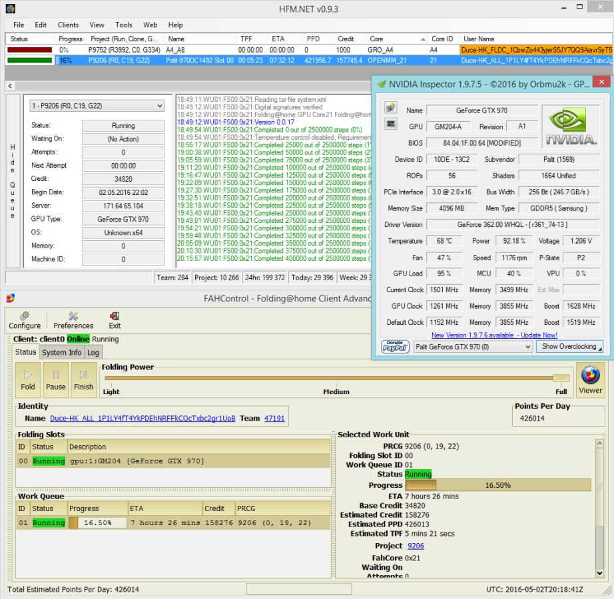Click the Today: 29 396 status cell
Viewport: 614px width, 599px height.
click(x=312, y=278)
